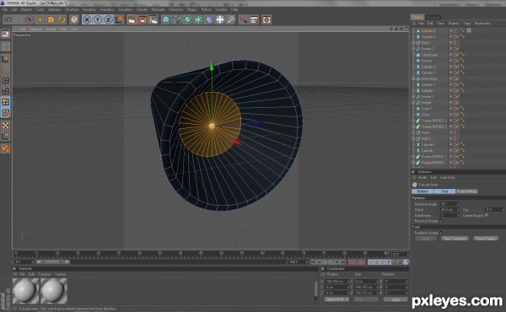The width and height of the screenshot is (506, 312).
Task: Switch to the Structure tab
Action: click(x=433, y=17)
